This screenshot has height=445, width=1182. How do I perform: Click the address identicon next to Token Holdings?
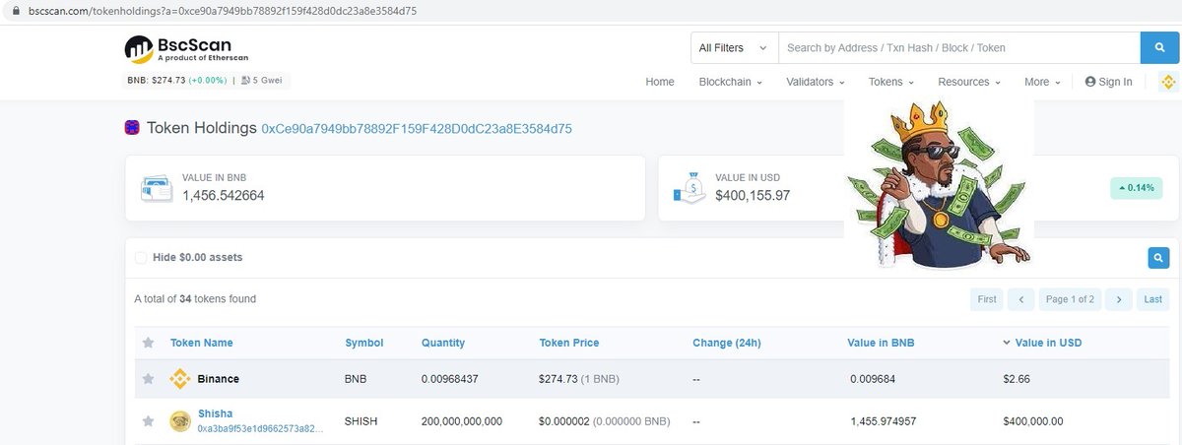132,128
